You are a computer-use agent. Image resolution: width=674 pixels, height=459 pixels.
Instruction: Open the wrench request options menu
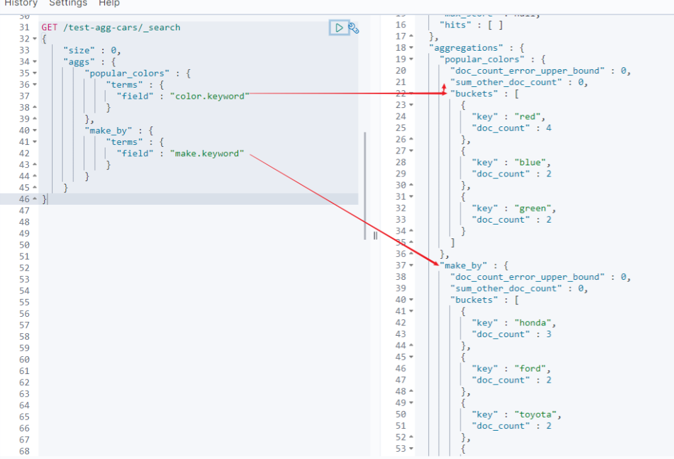coord(353,28)
